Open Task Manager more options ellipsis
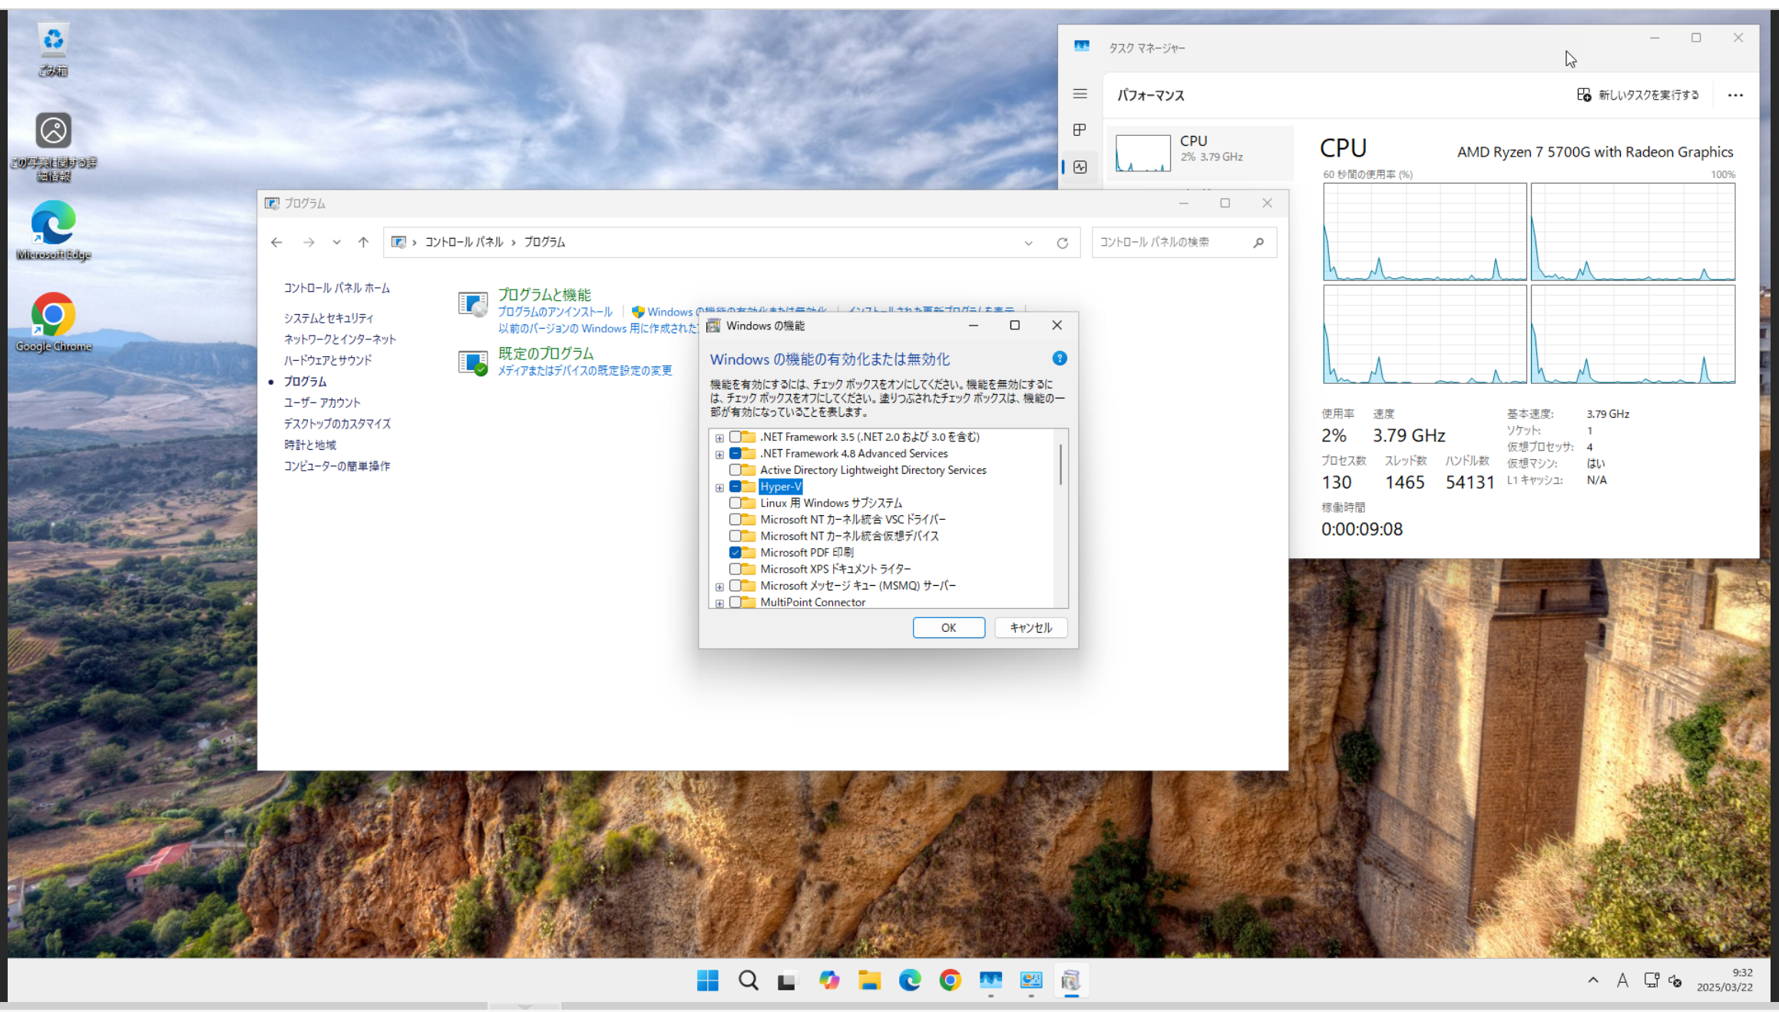Screen dimensions: 1779x1012 click(1735, 95)
